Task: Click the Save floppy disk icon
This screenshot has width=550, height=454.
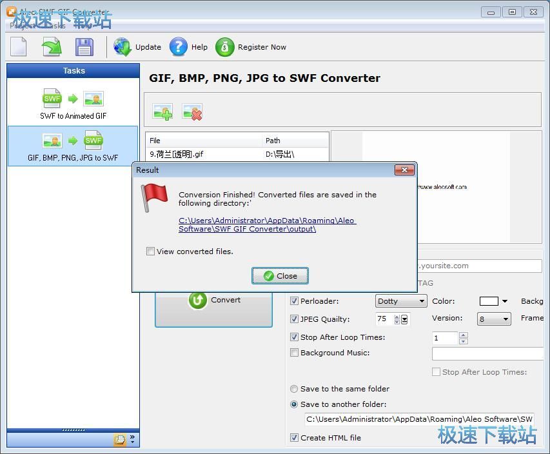Action: click(x=84, y=47)
